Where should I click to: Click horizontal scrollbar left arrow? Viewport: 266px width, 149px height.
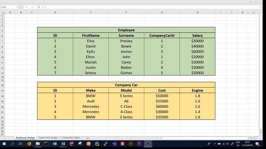161,138
